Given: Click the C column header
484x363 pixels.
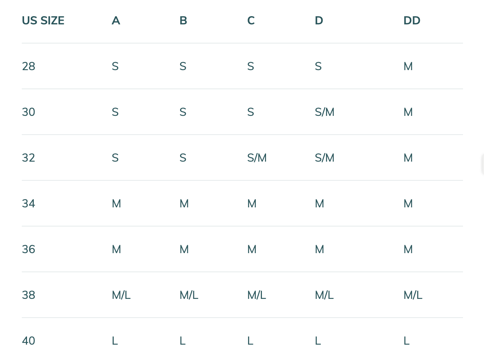Looking at the screenshot, I should (x=251, y=21).
